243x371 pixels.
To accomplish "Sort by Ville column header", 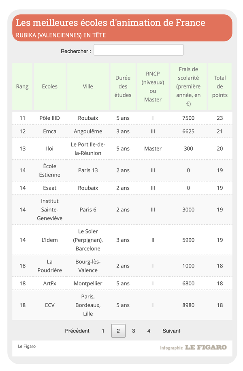I will click(x=88, y=86).
